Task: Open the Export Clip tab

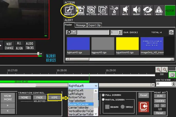Action: click(94, 25)
